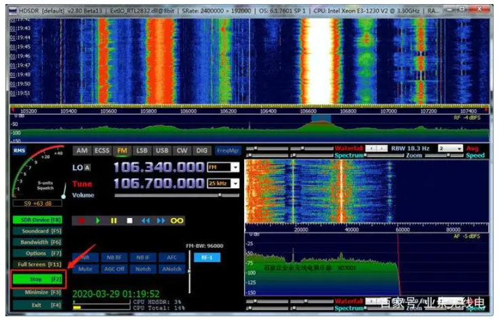Click the red record button
The width and height of the screenshot is (499, 321).
[x=82, y=220]
